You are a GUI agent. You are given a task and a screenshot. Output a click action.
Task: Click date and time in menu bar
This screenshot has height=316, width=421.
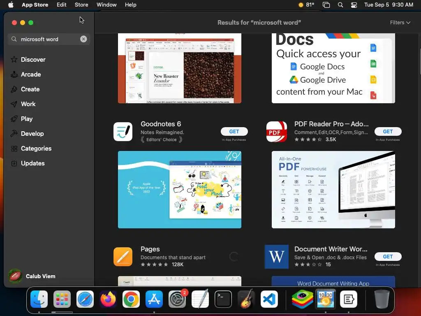point(389,5)
